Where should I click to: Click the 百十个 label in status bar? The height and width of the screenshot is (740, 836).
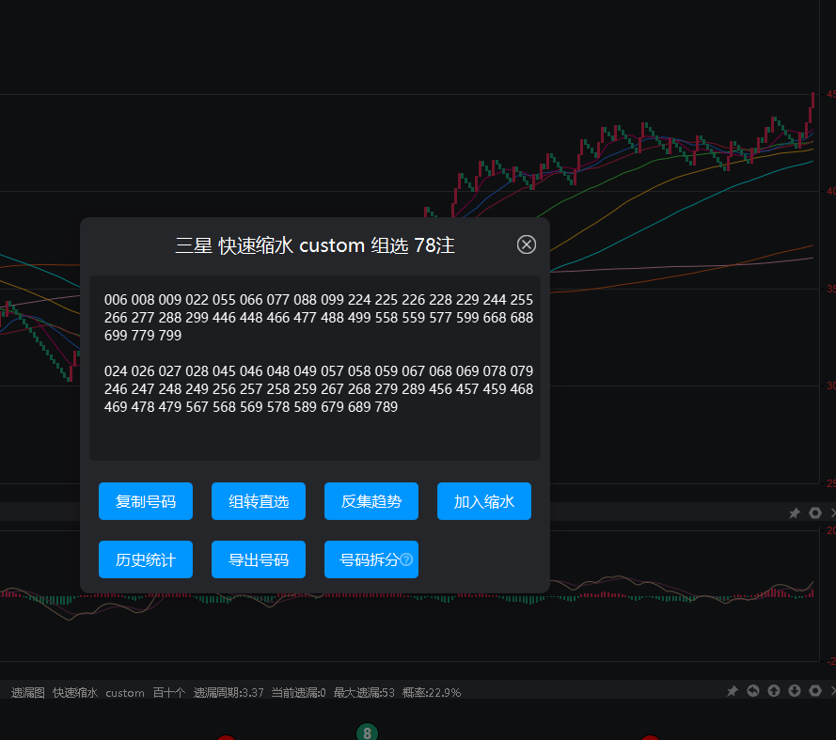point(169,693)
